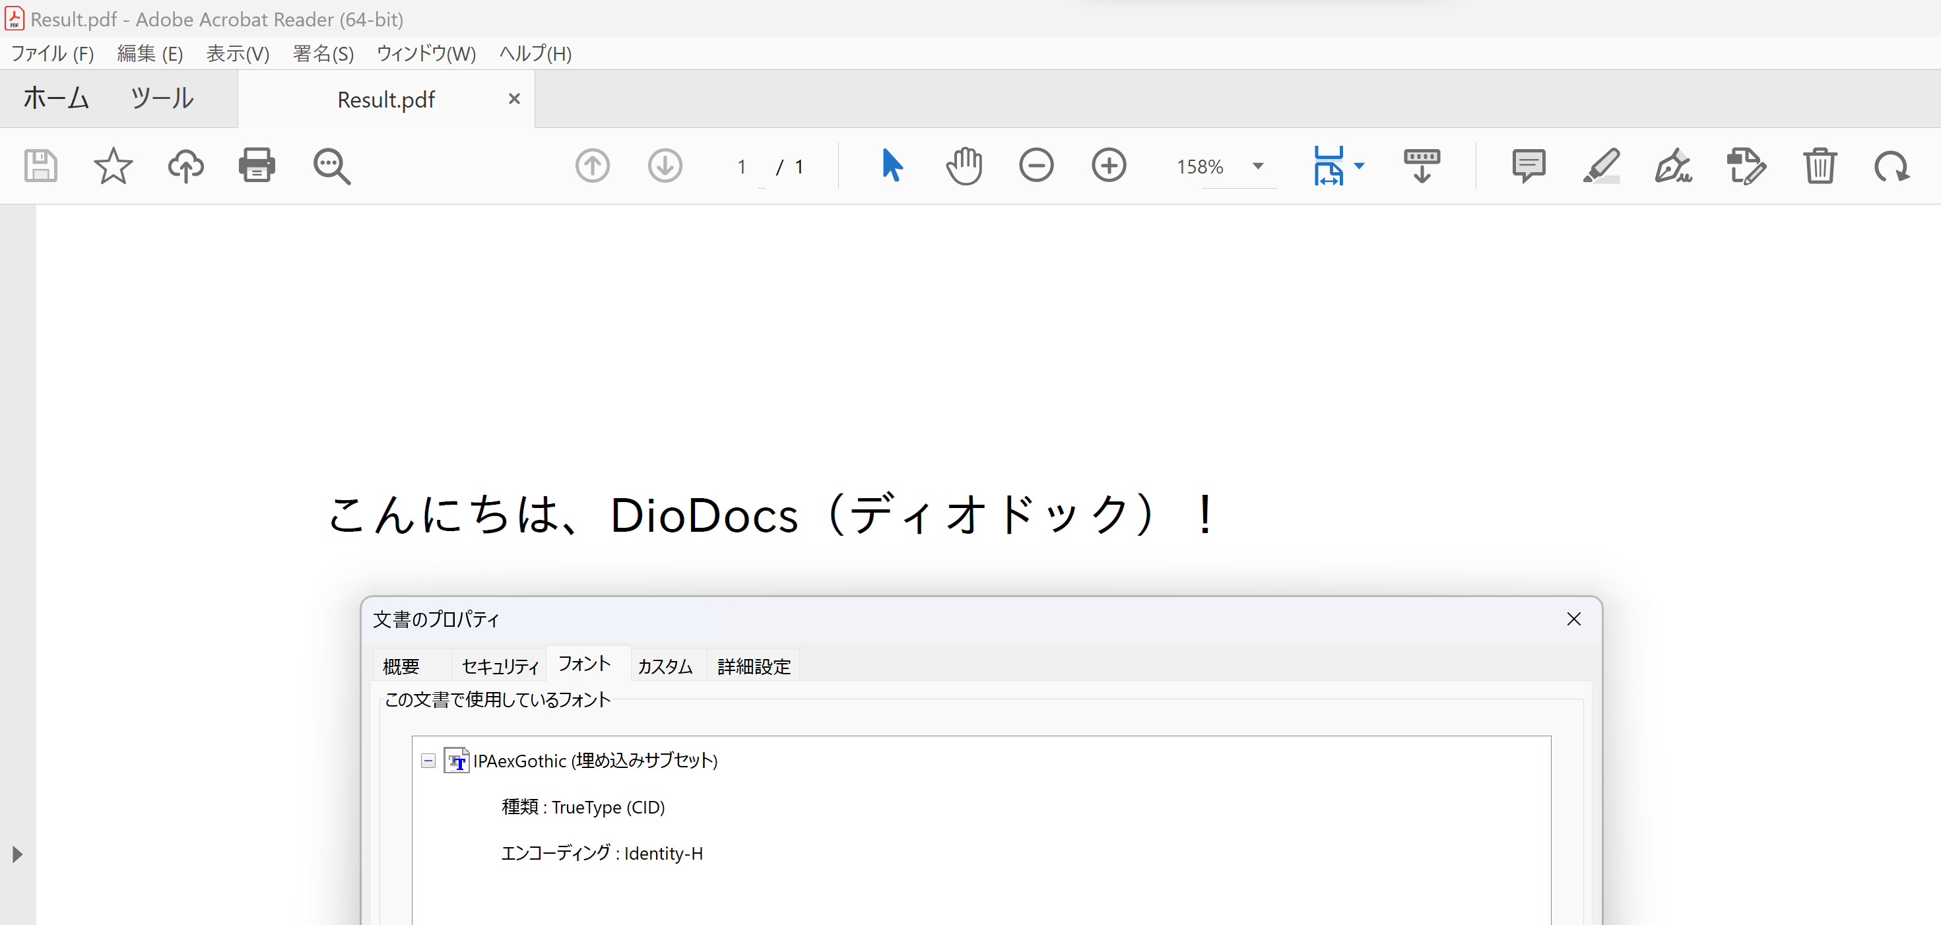Activate the hand pan tool
This screenshot has width=1941, height=925.
964,166
